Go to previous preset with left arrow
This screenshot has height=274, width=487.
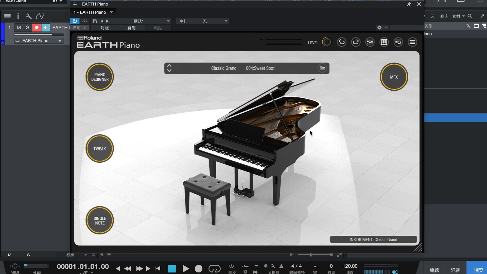(x=102, y=21)
